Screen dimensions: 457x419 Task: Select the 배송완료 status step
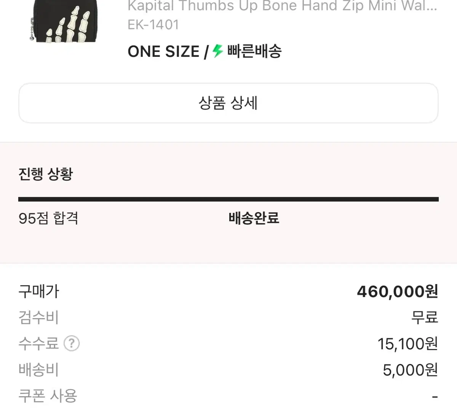(254, 218)
